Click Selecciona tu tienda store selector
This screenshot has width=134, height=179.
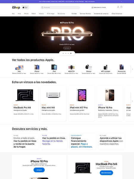click(x=99, y=7)
